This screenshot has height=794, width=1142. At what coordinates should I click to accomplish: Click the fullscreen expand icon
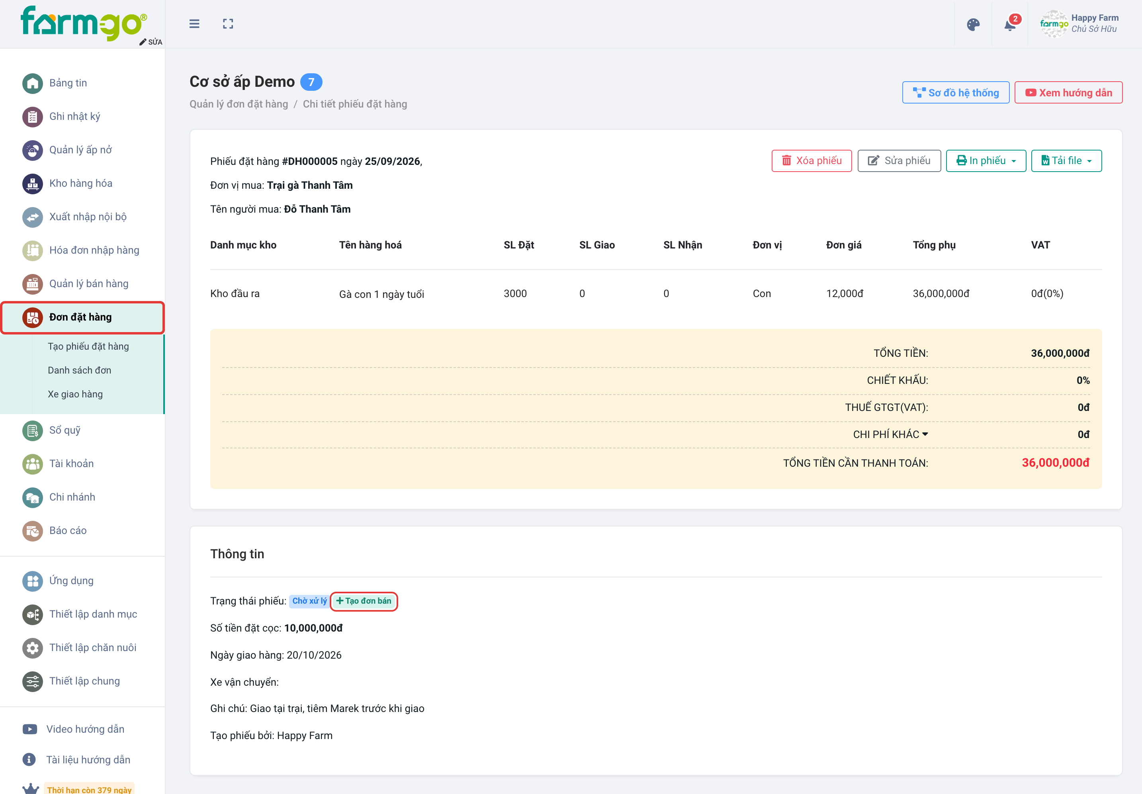(228, 24)
